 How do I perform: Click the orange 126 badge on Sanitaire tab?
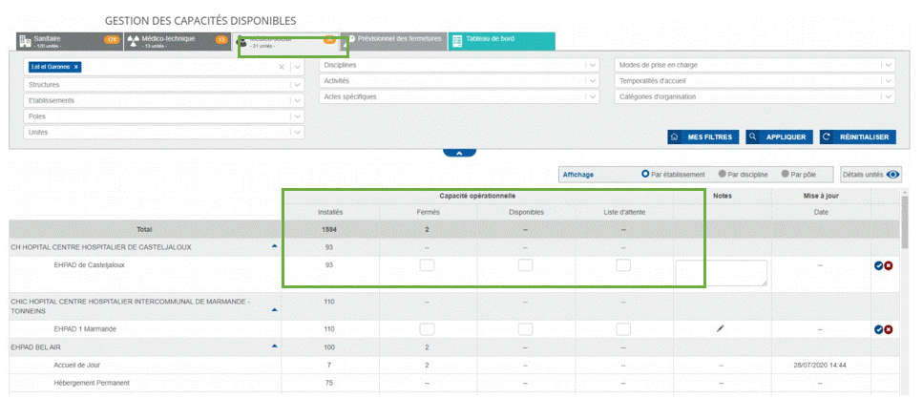point(112,39)
